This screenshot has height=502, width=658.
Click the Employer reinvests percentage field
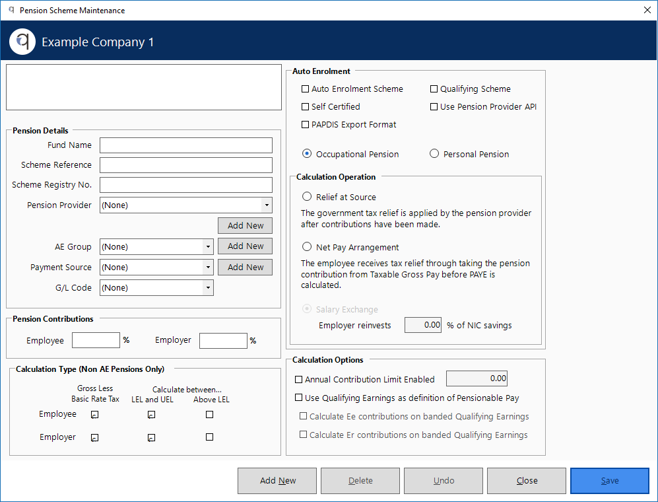coord(423,325)
